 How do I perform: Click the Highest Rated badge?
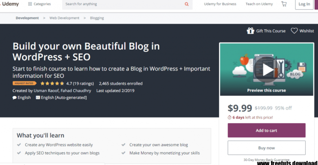tap(24, 83)
